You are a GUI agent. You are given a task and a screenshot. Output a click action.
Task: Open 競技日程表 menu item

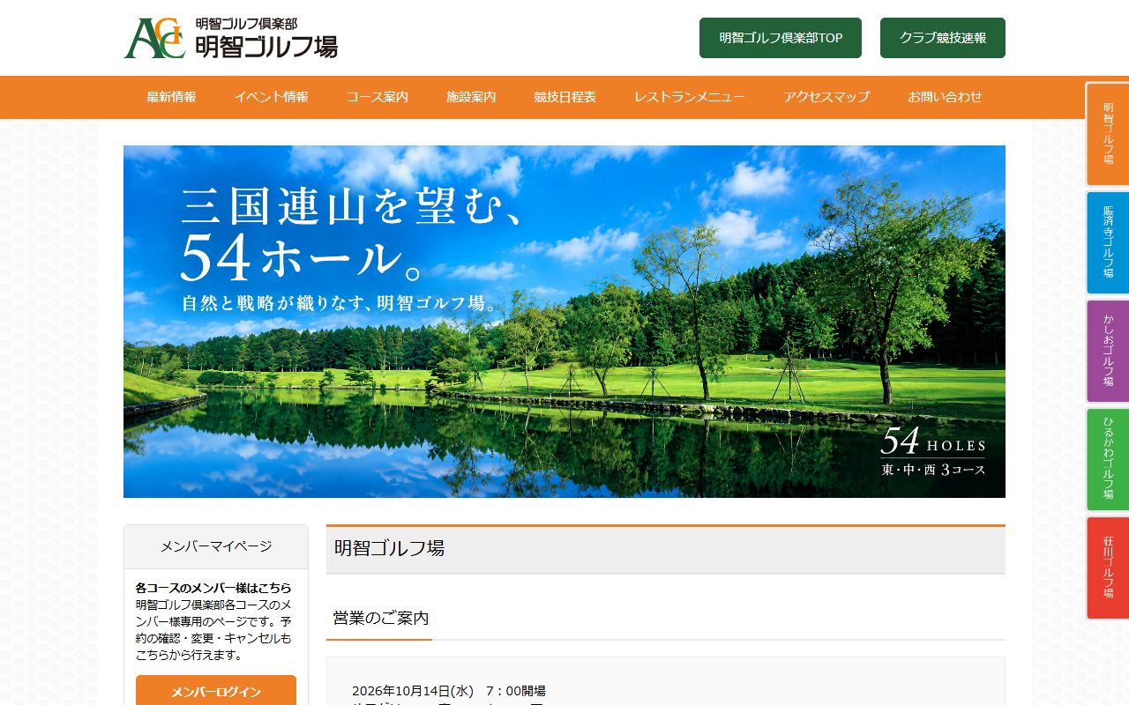click(x=565, y=97)
